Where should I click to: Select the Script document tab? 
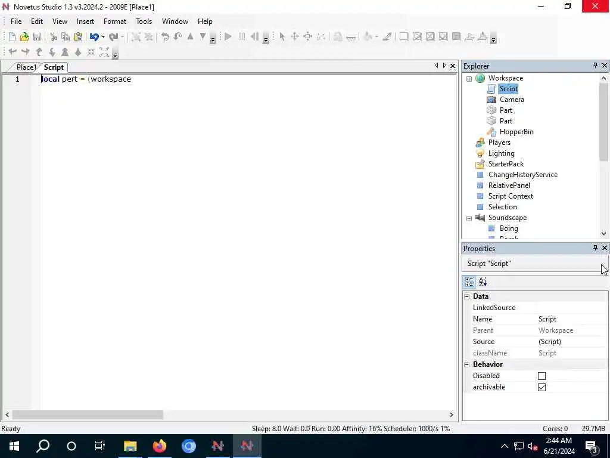54,67
